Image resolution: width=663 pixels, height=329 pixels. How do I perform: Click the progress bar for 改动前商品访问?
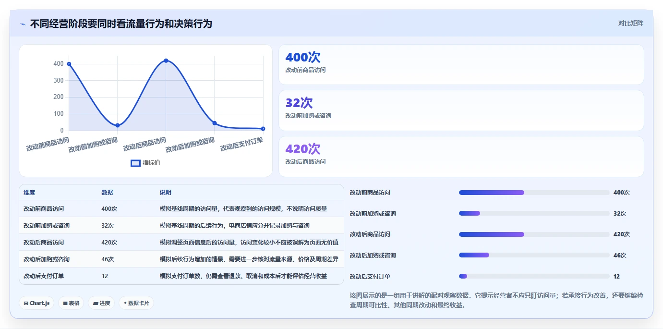coord(534,193)
